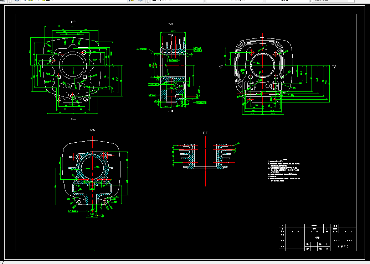Click the right F section-cut marker
This screenshot has width=370, height=264.
point(334,67)
